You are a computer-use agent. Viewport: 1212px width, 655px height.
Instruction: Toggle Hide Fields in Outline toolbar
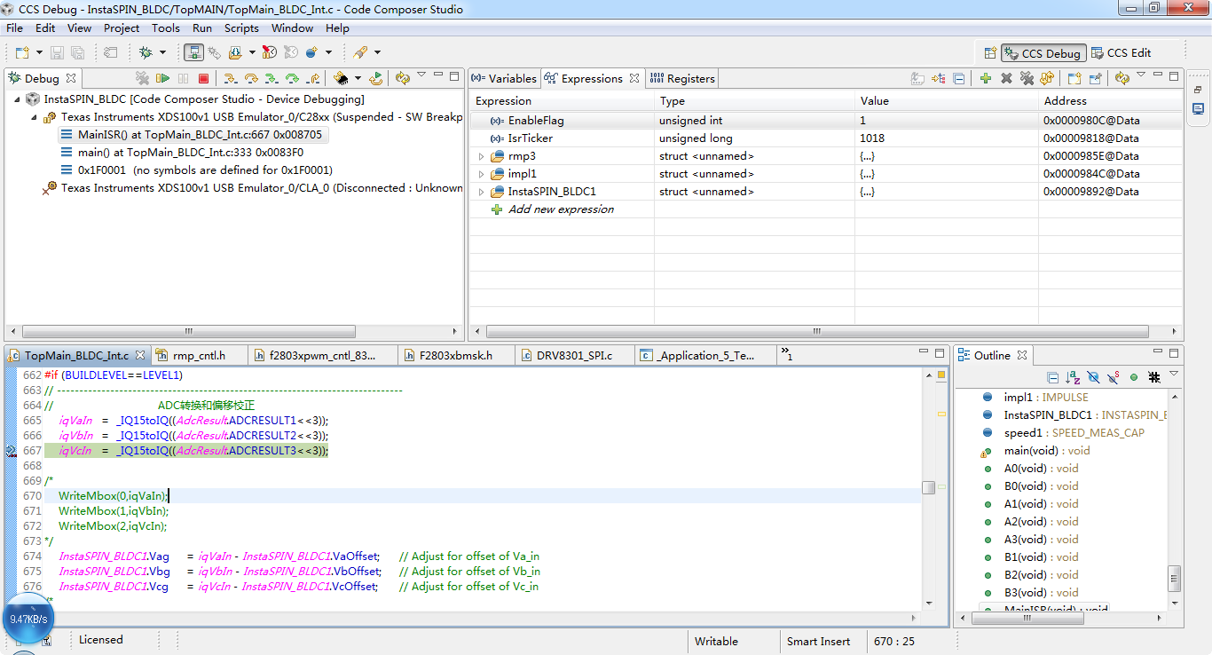1093,377
